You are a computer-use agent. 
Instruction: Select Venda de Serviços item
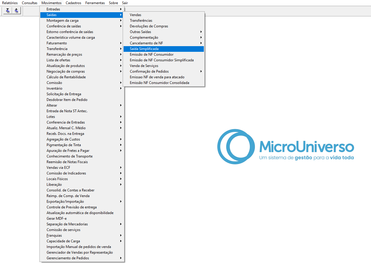coord(144,66)
